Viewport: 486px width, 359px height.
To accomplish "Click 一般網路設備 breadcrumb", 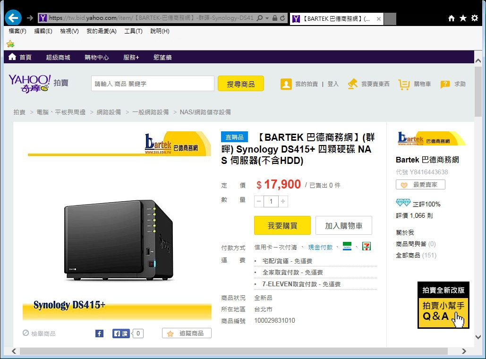I will click(150, 112).
